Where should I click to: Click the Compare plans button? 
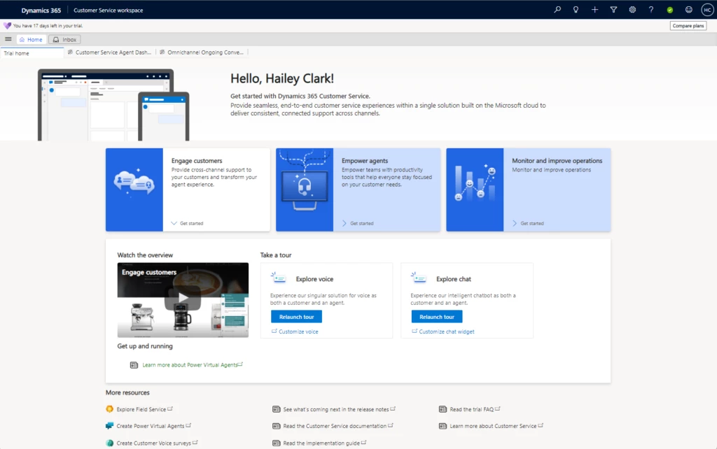pos(688,25)
